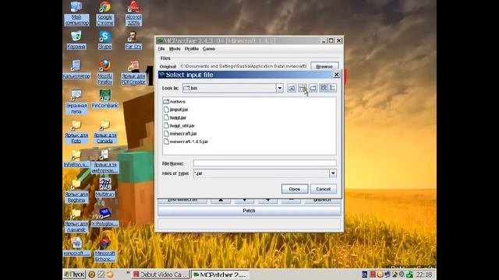Open the Калькулятор desktop shortcut
This screenshot has width=499, height=280.
(x=76, y=69)
